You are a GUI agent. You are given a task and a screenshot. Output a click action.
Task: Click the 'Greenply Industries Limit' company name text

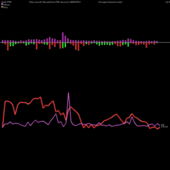(x=110, y=2)
